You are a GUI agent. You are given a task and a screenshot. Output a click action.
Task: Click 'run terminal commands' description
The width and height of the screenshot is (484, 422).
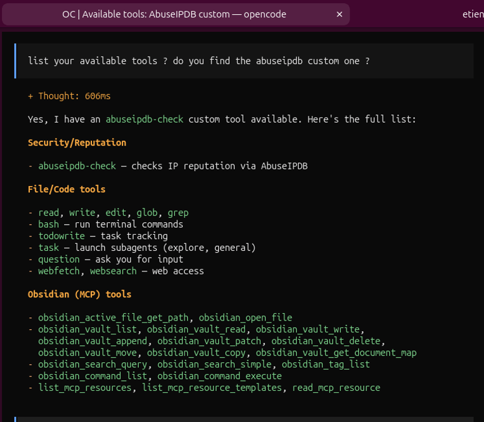[x=129, y=224]
